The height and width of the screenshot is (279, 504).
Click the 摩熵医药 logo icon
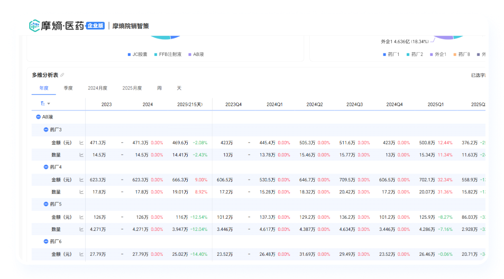coord(34,26)
